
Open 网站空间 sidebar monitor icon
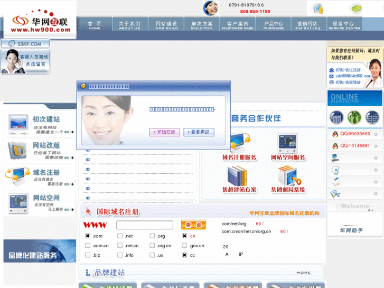pos(18,203)
